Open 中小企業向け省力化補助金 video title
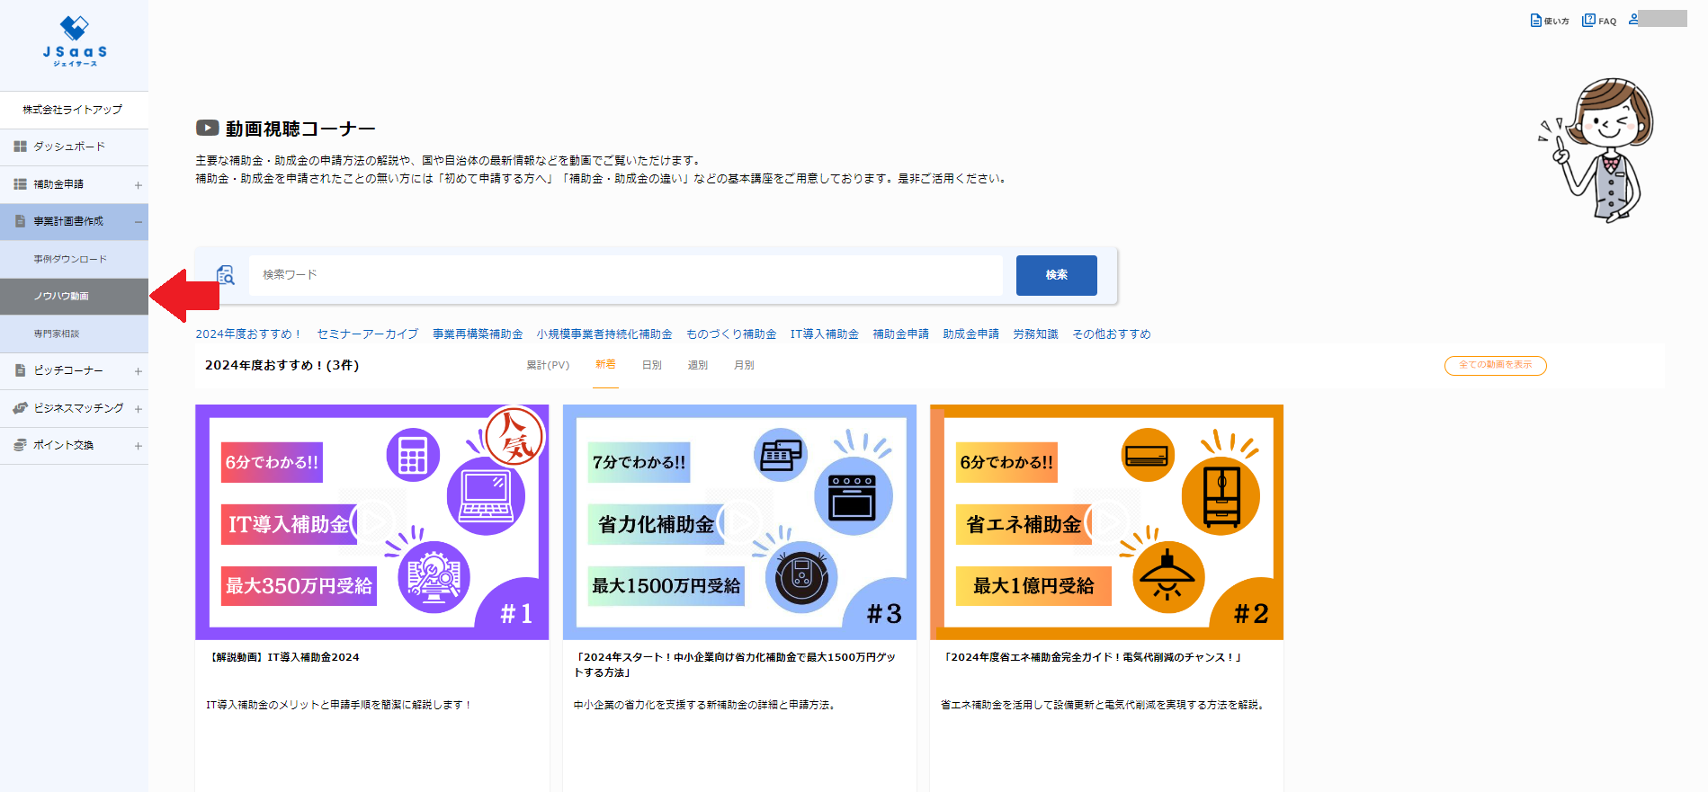Image resolution: width=1708 pixels, height=792 pixels. 735,664
